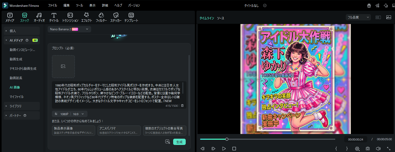
Task: Click the Audio (オーディオ) toolbar icon
Action: 39,17
